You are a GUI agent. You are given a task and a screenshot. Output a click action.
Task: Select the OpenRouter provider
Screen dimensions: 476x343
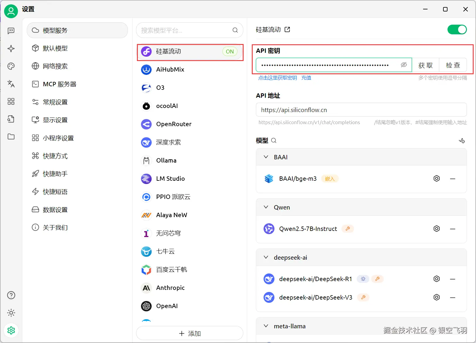(190, 124)
